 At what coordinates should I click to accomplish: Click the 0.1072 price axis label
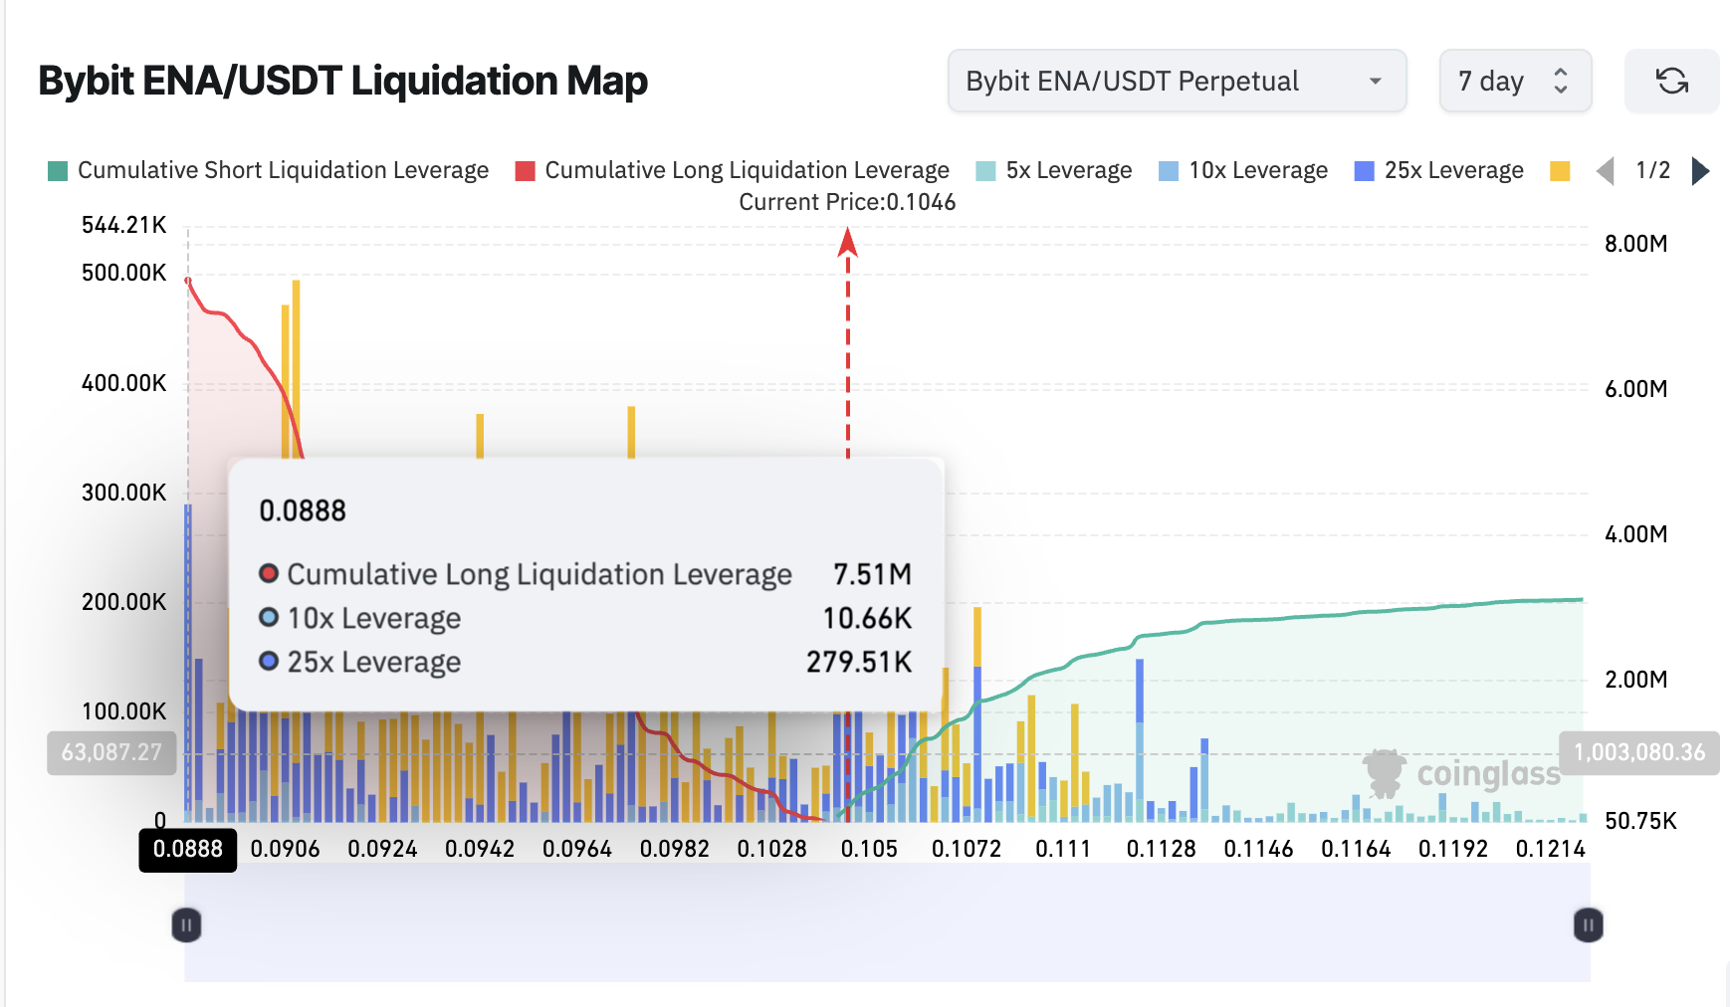(967, 849)
